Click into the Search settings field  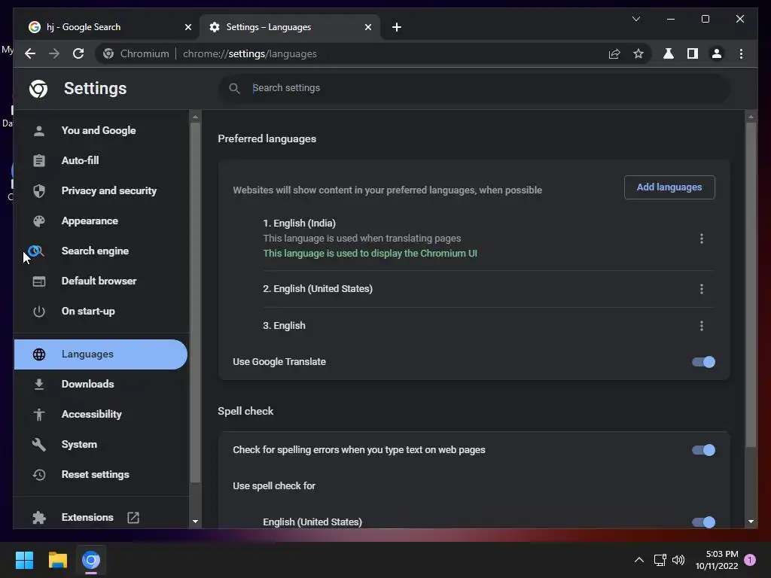tap(474, 88)
